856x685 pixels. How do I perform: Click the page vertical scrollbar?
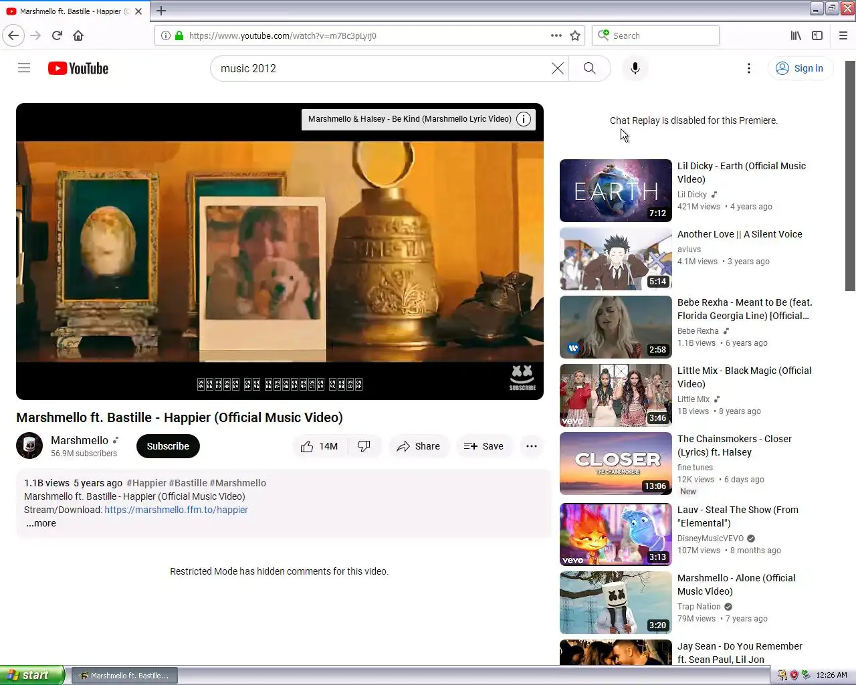click(850, 176)
